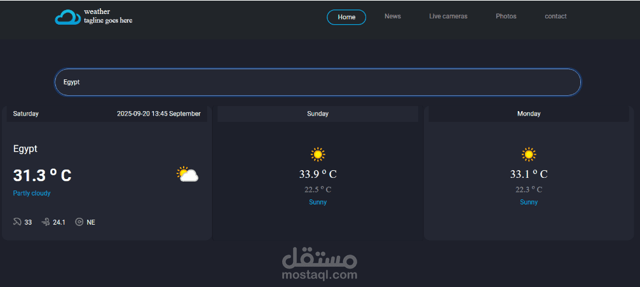The width and height of the screenshot is (640, 287).
Task: Click the umbrella icon beside 33
Action: click(17, 222)
